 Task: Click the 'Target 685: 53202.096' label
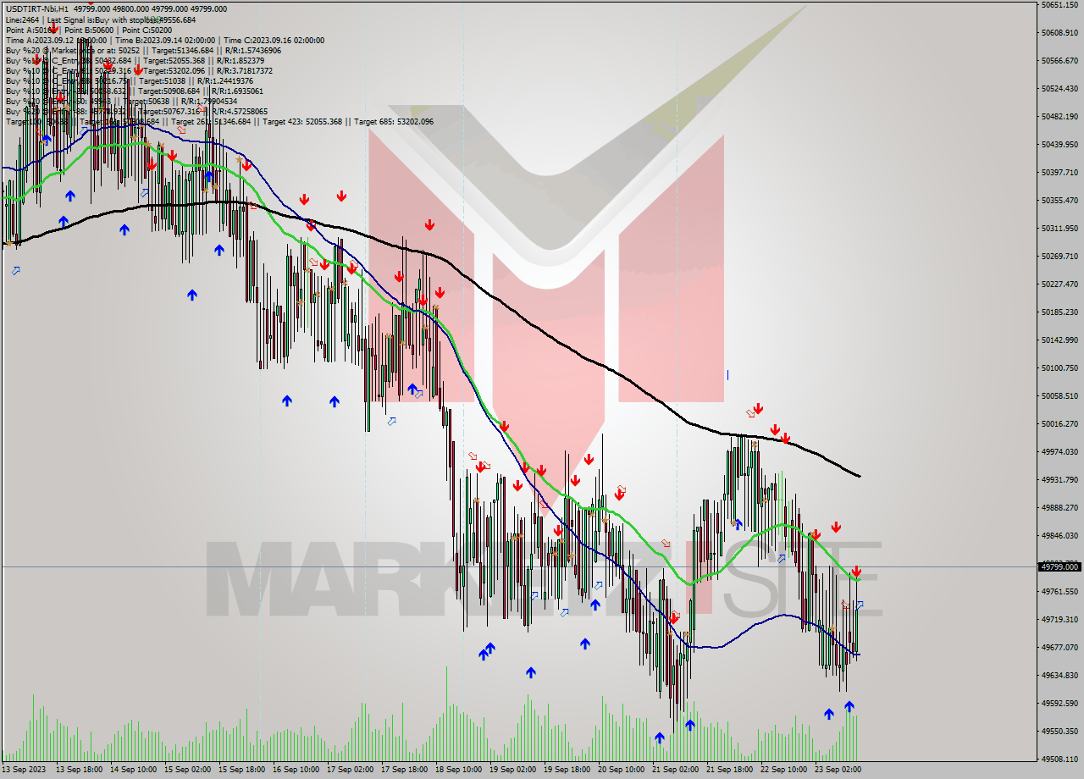click(394, 121)
